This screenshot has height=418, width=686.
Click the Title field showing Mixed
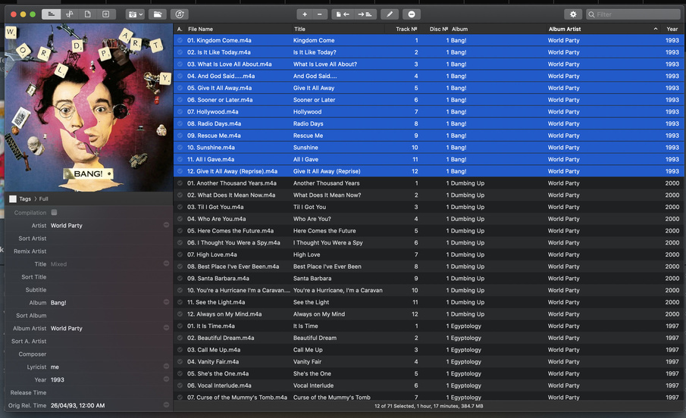coord(106,264)
